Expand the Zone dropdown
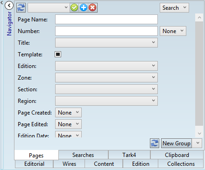 click(106, 78)
